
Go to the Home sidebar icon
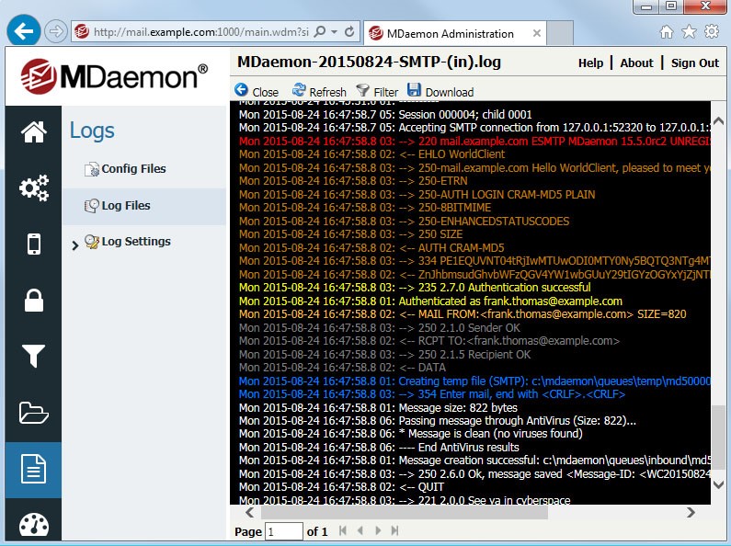(x=34, y=132)
